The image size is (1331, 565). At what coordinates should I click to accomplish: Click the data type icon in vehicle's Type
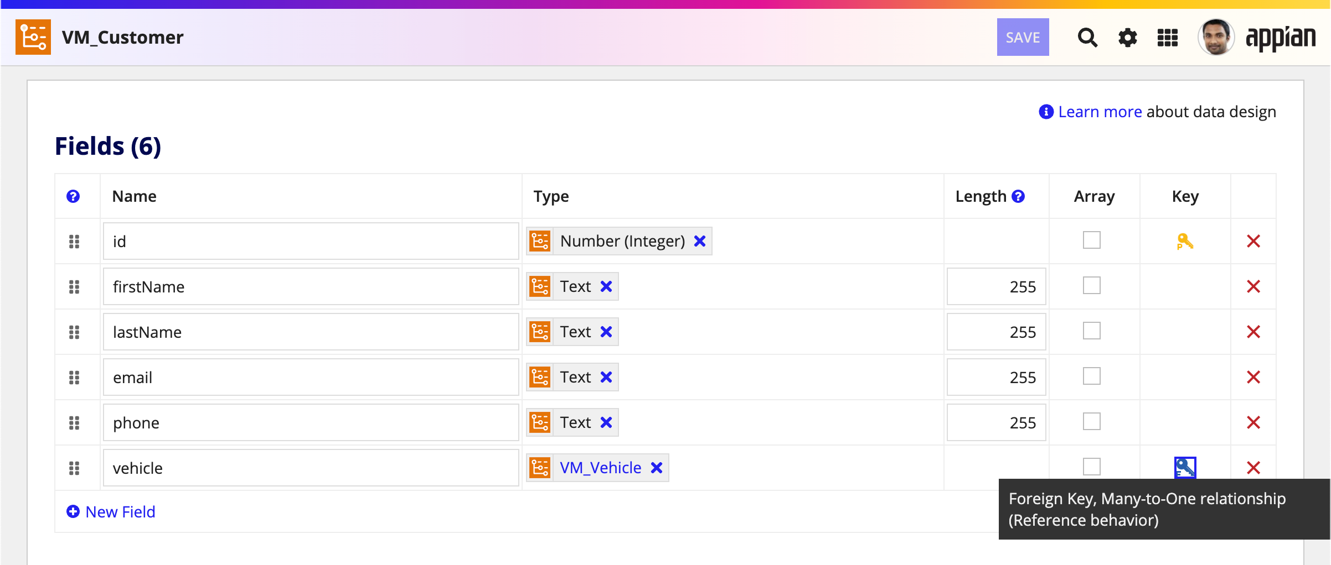pos(540,468)
